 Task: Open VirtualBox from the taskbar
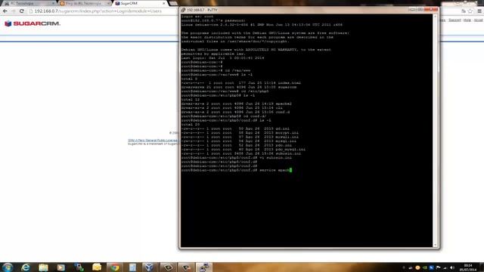(x=150, y=267)
